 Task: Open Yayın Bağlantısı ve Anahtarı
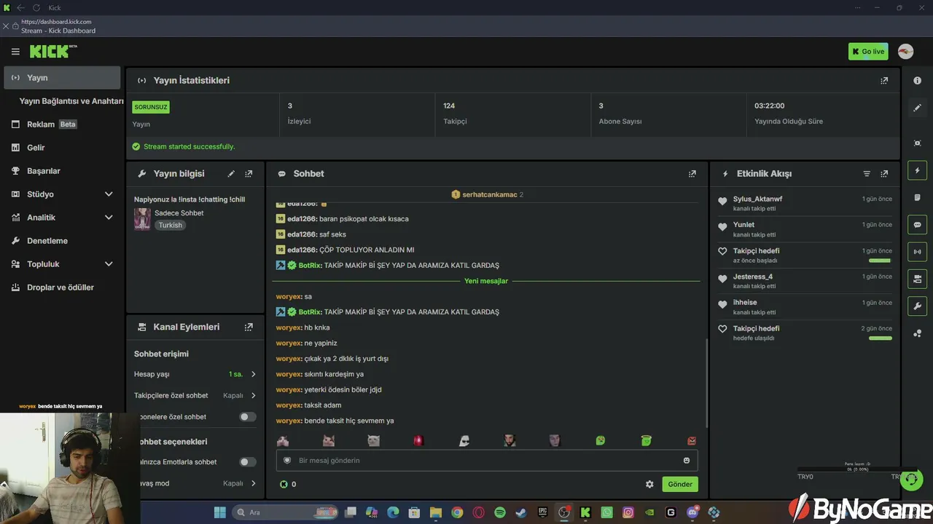click(71, 101)
